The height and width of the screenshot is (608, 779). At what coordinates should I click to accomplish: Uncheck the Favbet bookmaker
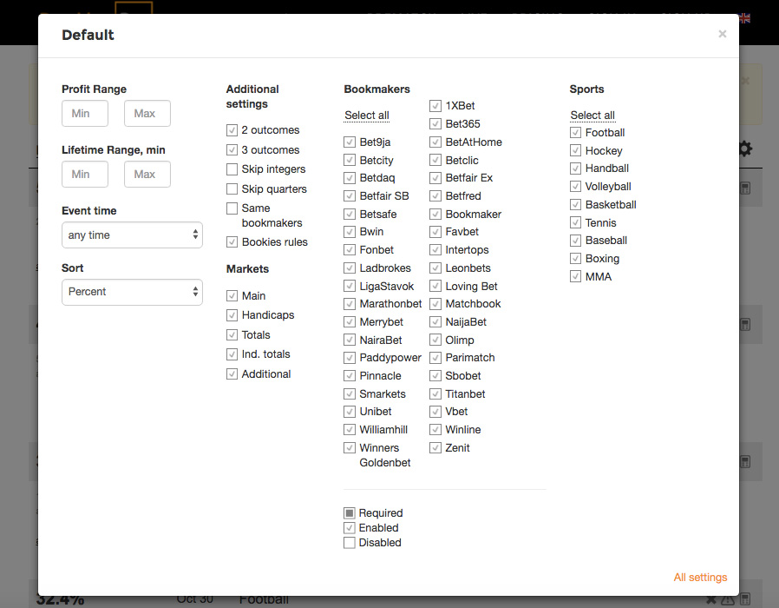pos(435,232)
